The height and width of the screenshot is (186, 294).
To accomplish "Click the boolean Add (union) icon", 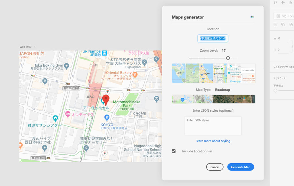I will pyautogui.click(x=275, y=25).
